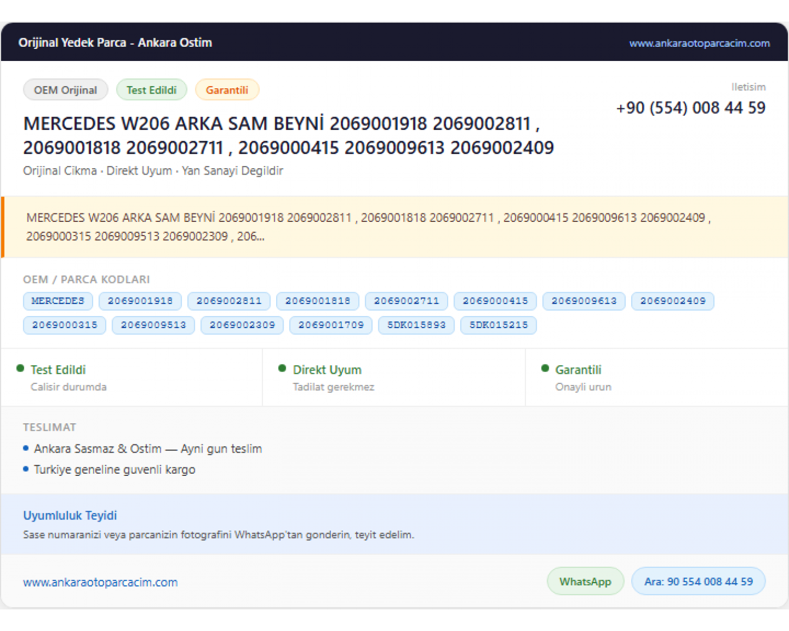Click part code chip 5DK015215
This screenshot has width=789, height=631.
coord(499,325)
